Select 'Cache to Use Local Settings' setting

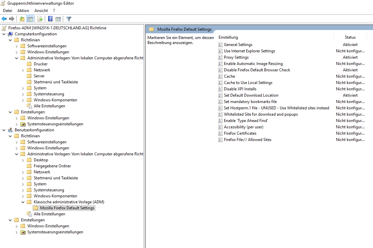[x=248, y=83]
